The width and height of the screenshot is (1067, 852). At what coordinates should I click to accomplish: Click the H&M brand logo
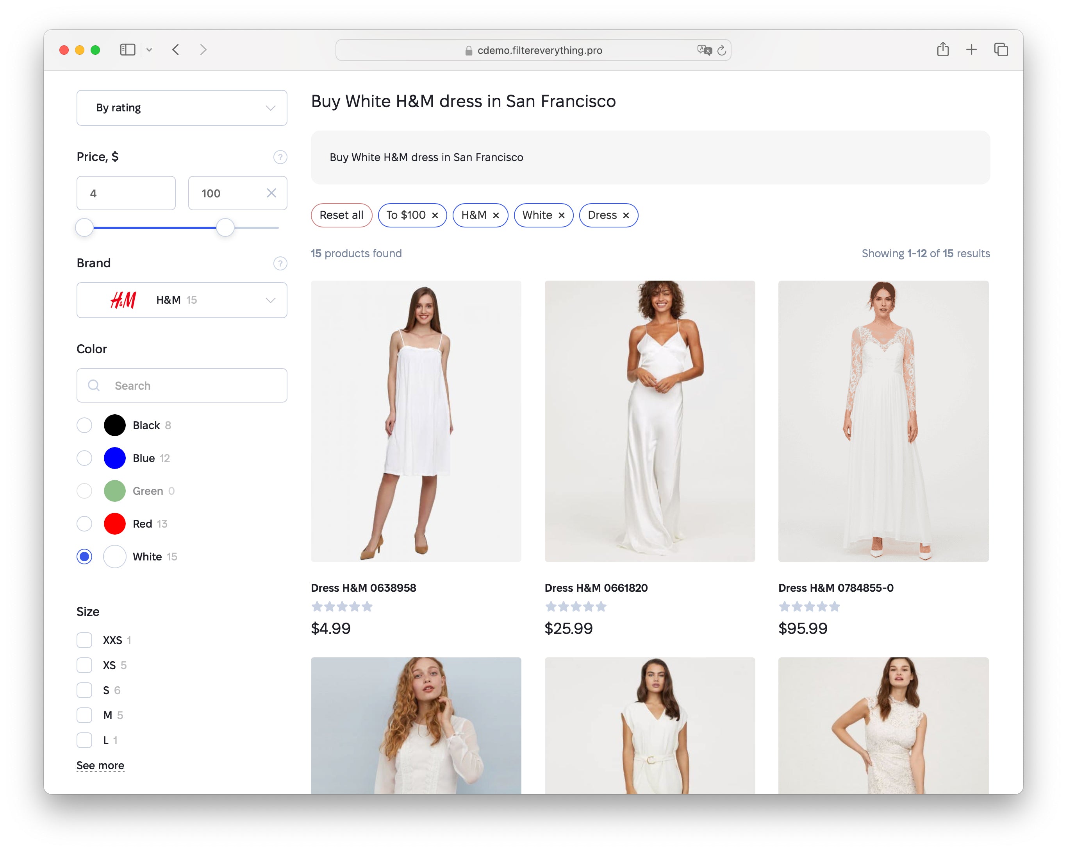(123, 300)
